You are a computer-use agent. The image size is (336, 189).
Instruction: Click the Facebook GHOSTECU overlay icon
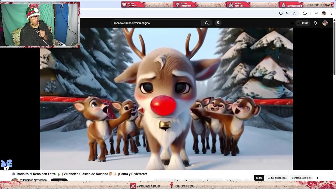pos(172,186)
